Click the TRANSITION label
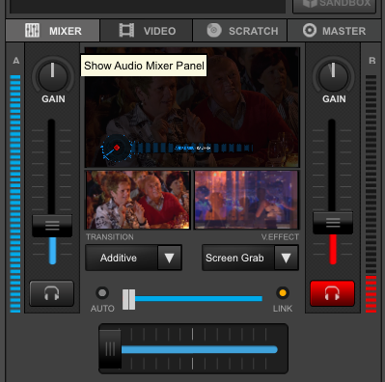The image size is (385, 382). pyautogui.click(x=110, y=237)
